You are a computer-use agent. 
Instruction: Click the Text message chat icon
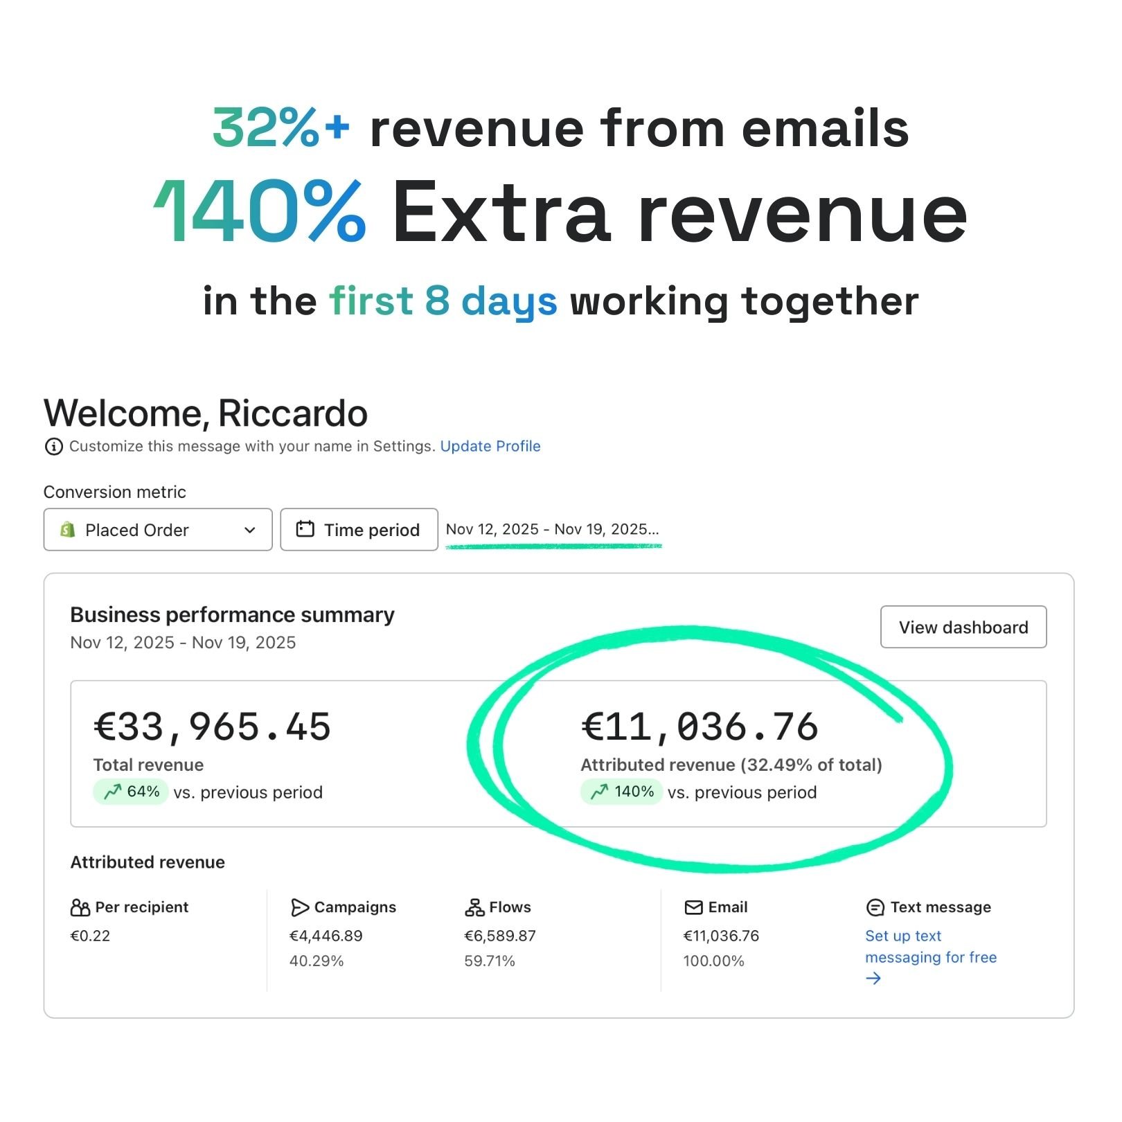[x=874, y=907]
